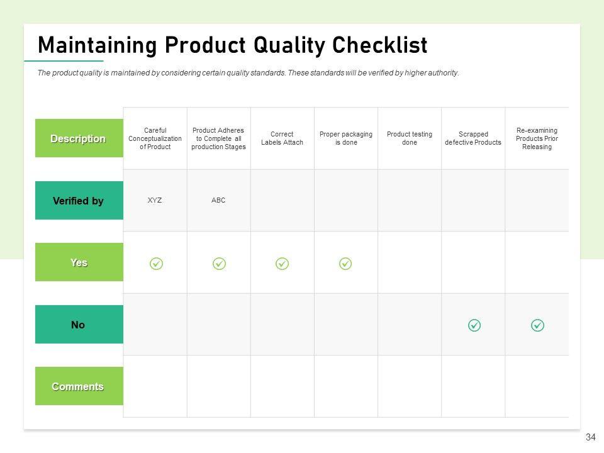Click the No row label
Screen dimensions: 604x453
tap(79, 325)
